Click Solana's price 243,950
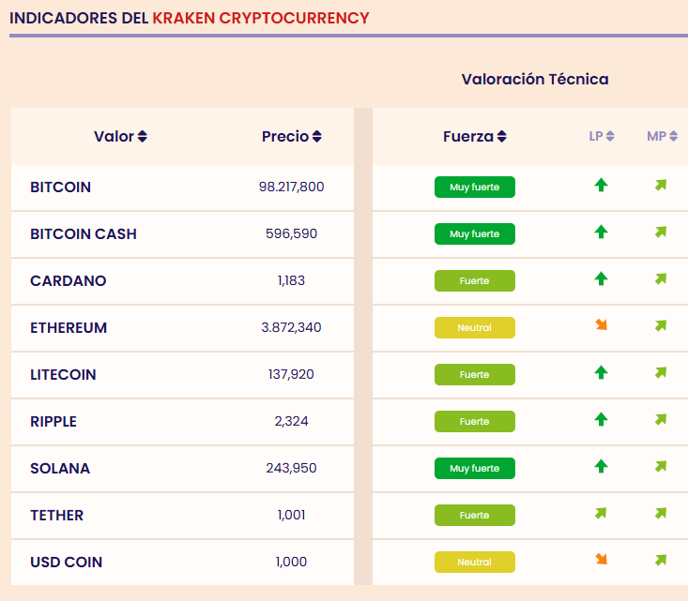The width and height of the screenshot is (688, 601). point(291,469)
